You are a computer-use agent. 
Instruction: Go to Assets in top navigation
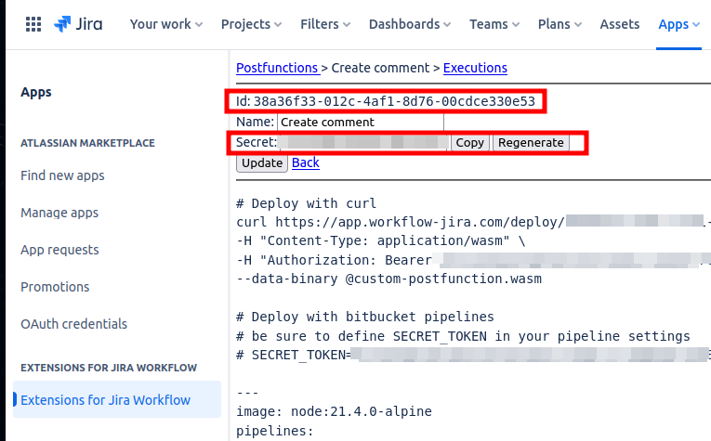coord(619,24)
